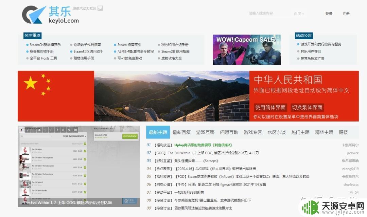Click the 【购物心得】 tag on row 06
The image size is (367, 217).
pyautogui.click(x=163, y=185)
